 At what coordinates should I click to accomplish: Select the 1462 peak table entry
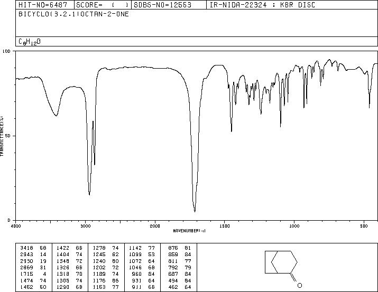pyautogui.click(x=33, y=287)
